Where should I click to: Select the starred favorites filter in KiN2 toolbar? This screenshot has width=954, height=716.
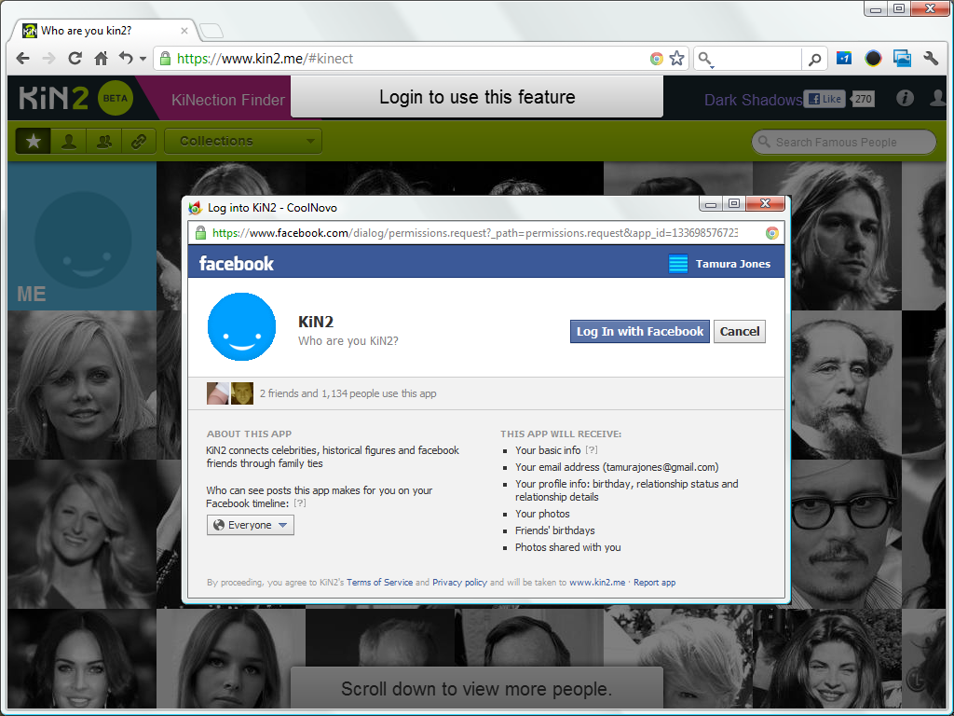click(34, 141)
